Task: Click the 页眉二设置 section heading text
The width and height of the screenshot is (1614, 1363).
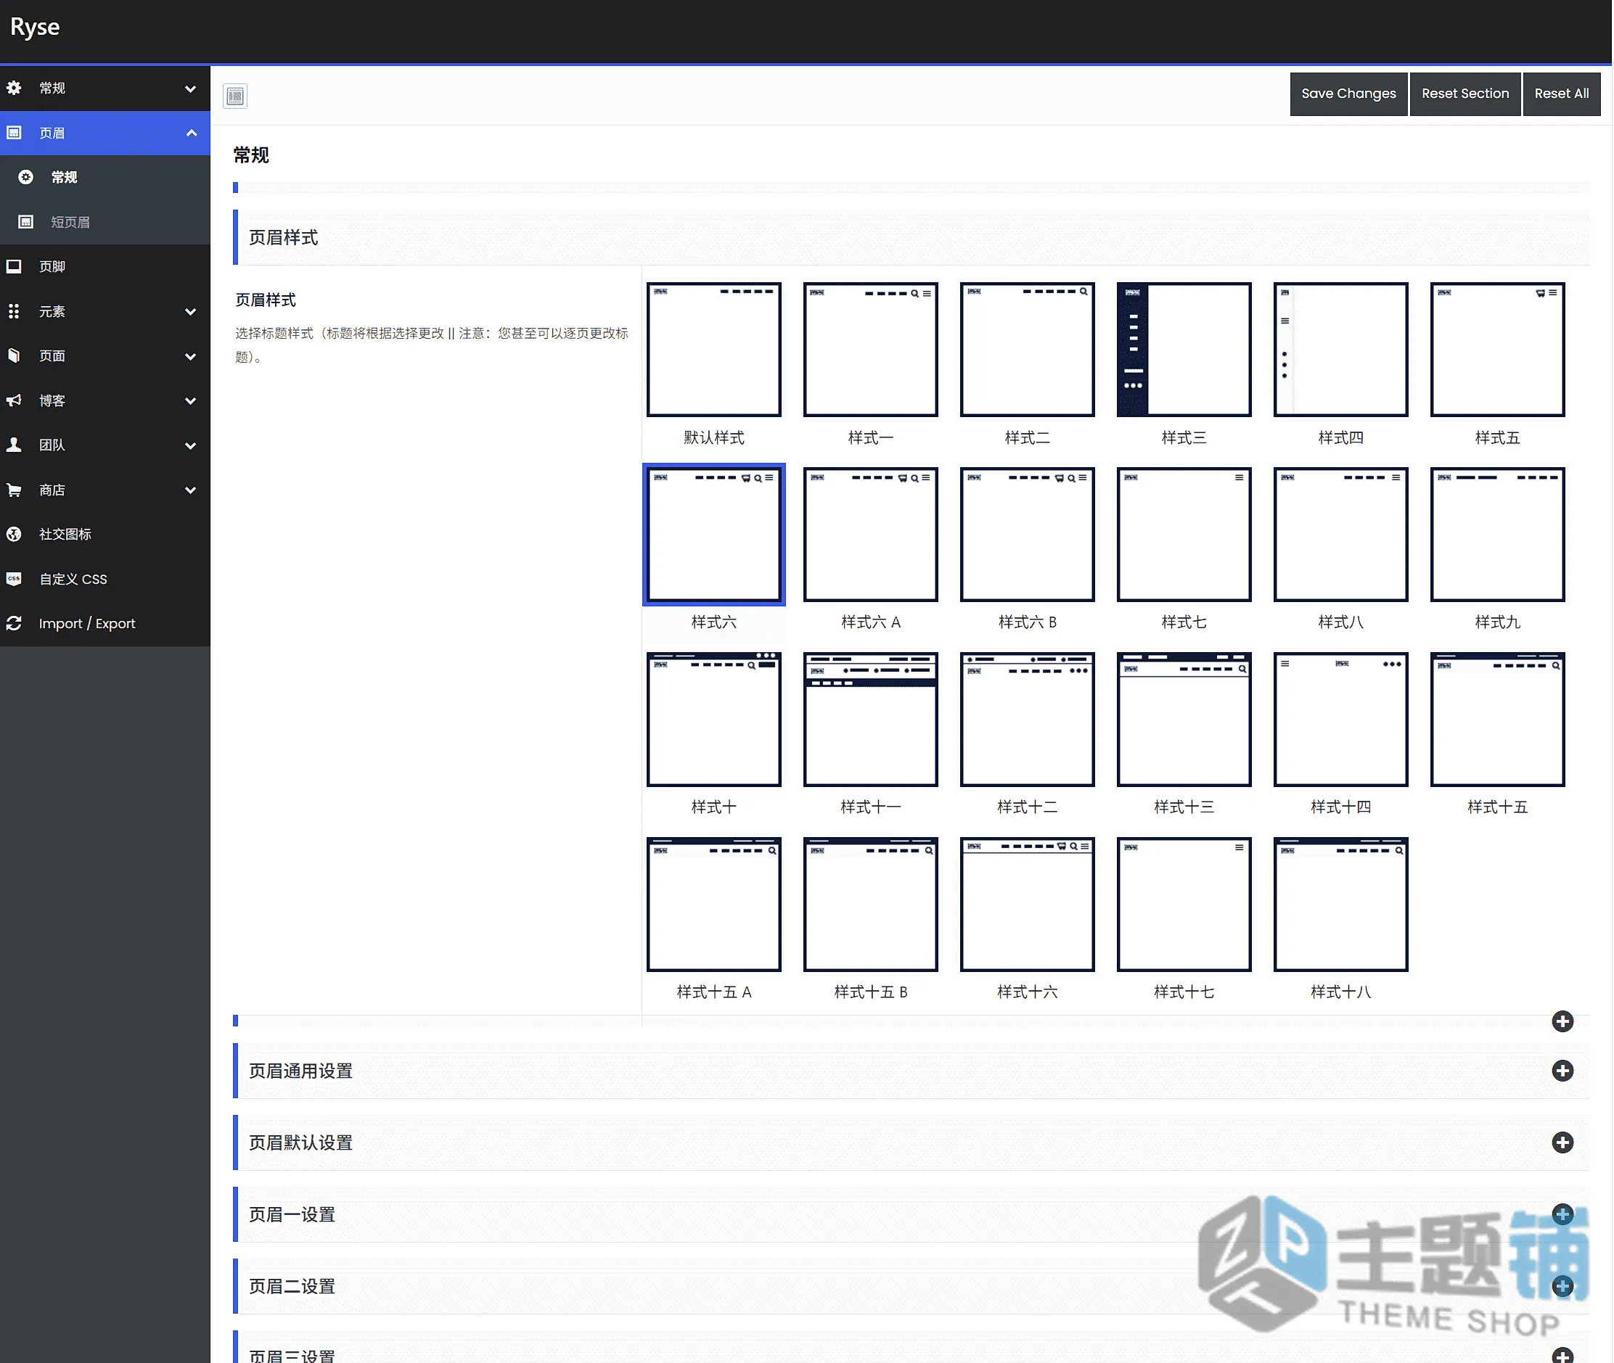Action: (x=292, y=1287)
